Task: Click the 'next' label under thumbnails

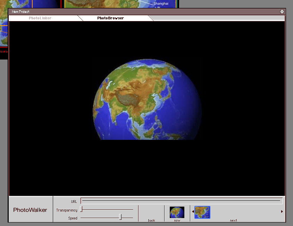Action: pyautogui.click(x=233, y=220)
